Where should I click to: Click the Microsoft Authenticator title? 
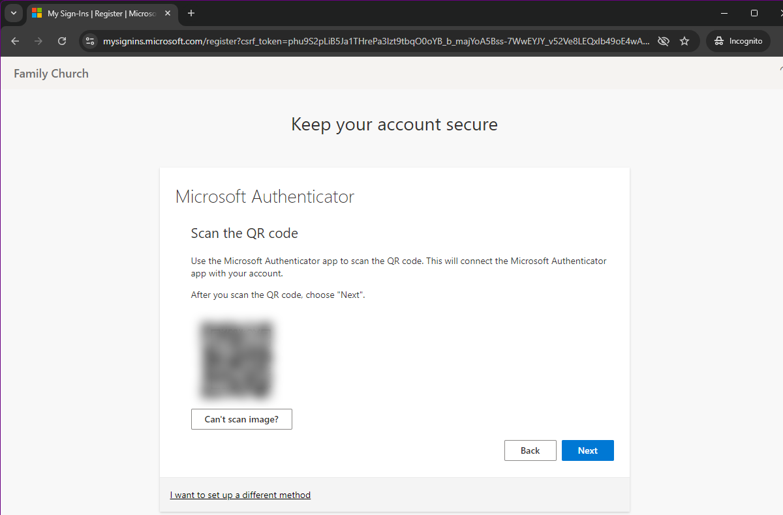pyautogui.click(x=265, y=196)
